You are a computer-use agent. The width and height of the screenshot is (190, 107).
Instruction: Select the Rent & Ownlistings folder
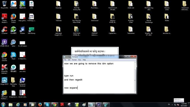click(149, 18)
